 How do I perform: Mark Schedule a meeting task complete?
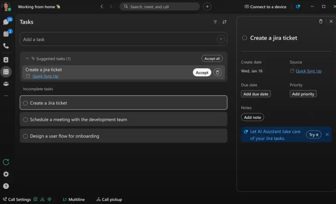coord(26,120)
